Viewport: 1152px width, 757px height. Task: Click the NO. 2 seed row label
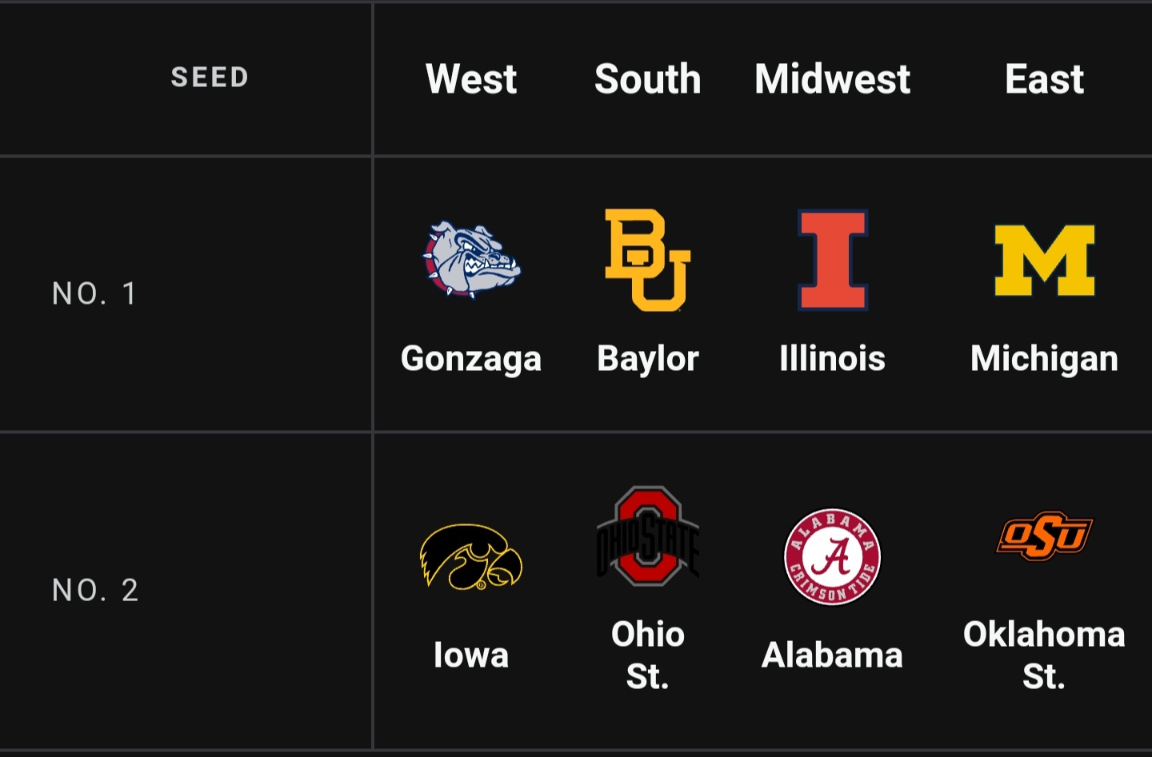coord(95,590)
